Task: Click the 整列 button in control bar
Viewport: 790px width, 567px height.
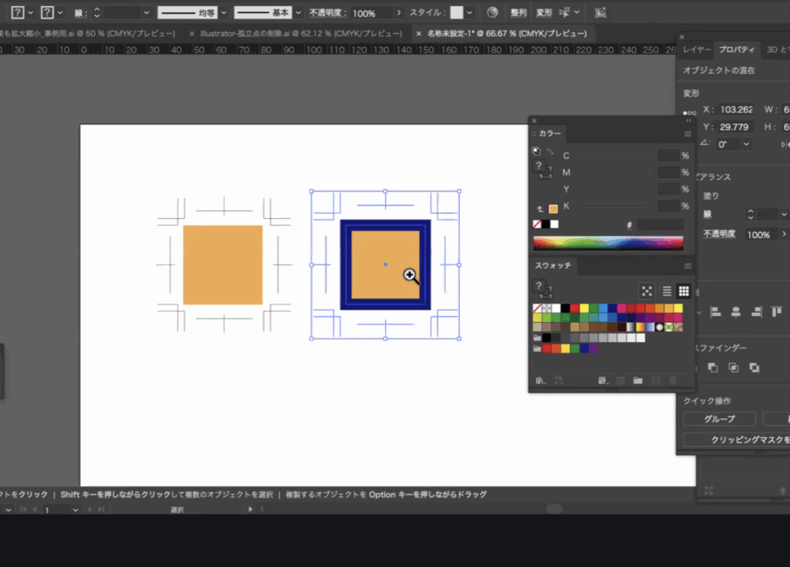Action: 518,13
